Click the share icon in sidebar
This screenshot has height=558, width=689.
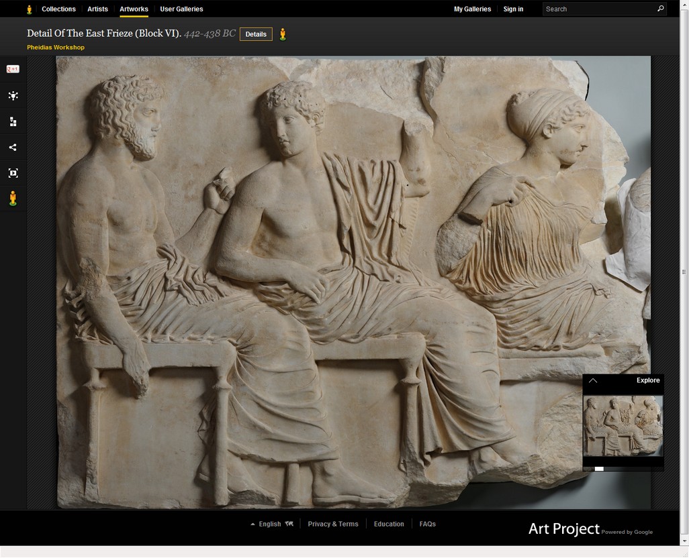(x=13, y=148)
